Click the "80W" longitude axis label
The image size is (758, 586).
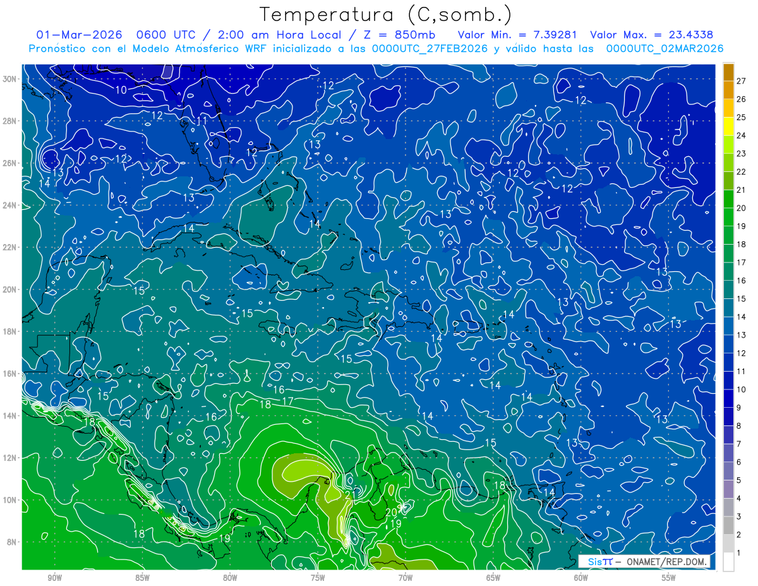[x=230, y=578]
